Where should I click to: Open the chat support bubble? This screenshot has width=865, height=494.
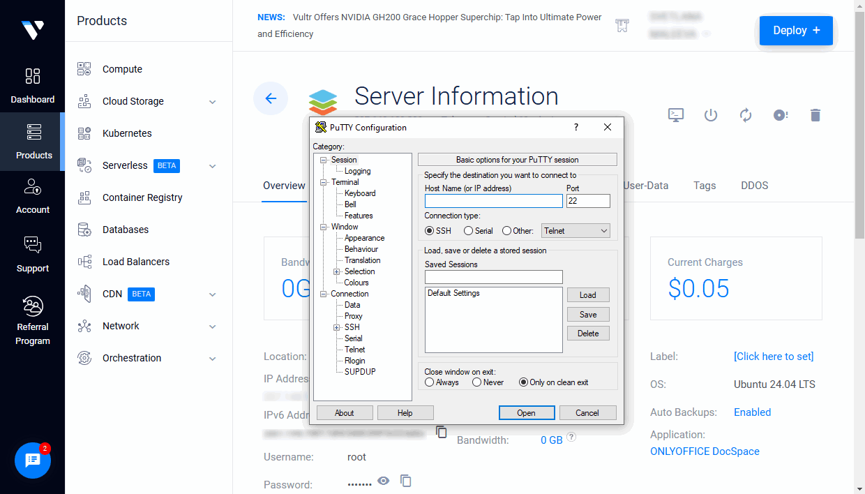click(32, 461)
